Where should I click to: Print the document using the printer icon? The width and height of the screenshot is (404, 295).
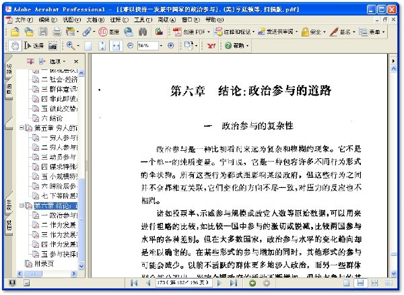[x=57, y=32]
